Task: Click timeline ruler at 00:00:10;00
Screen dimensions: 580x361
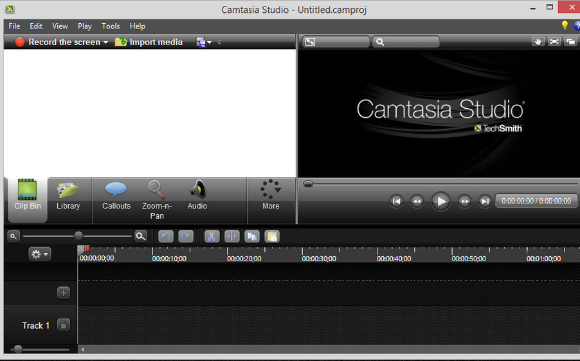Action: [169, 259]
